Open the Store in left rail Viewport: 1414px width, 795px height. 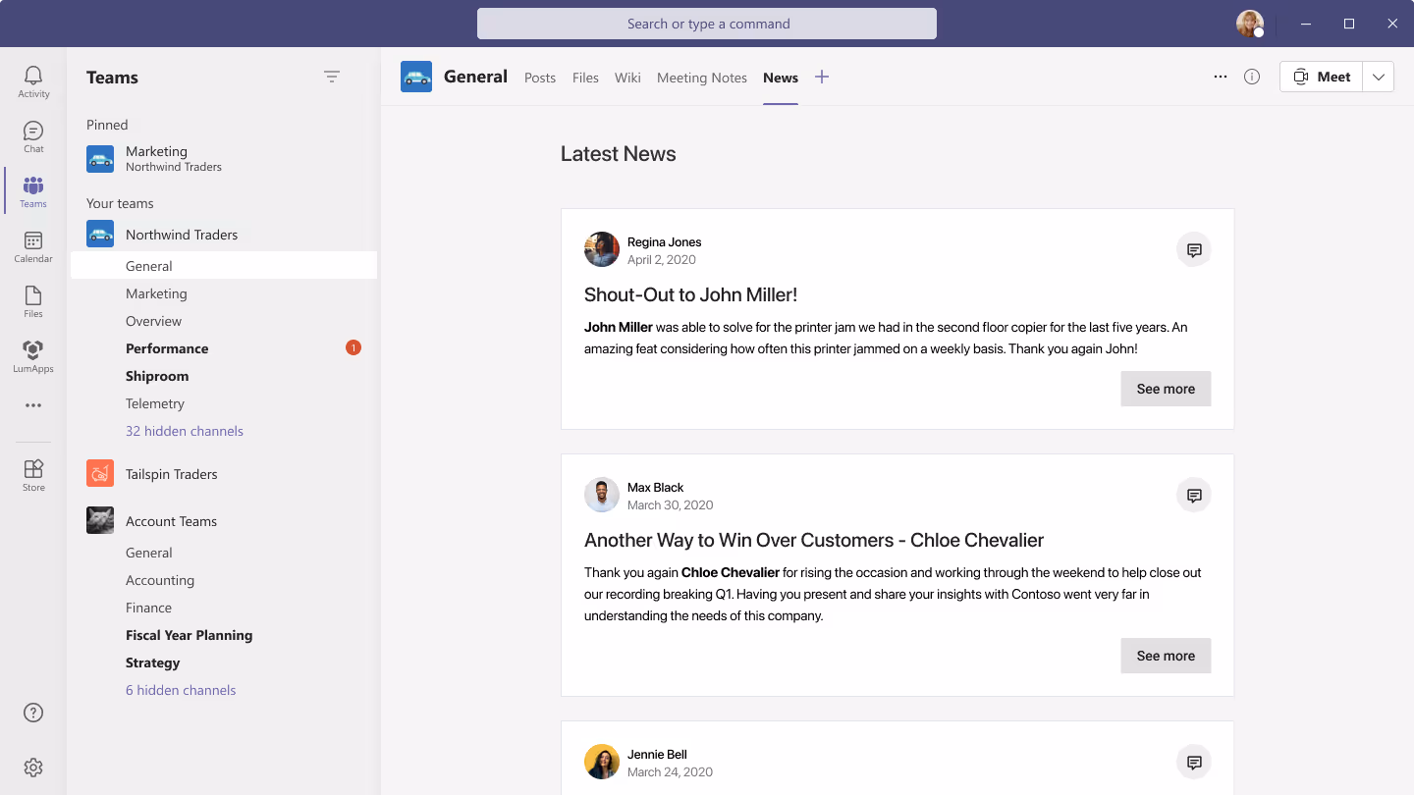tap(33, 475)
